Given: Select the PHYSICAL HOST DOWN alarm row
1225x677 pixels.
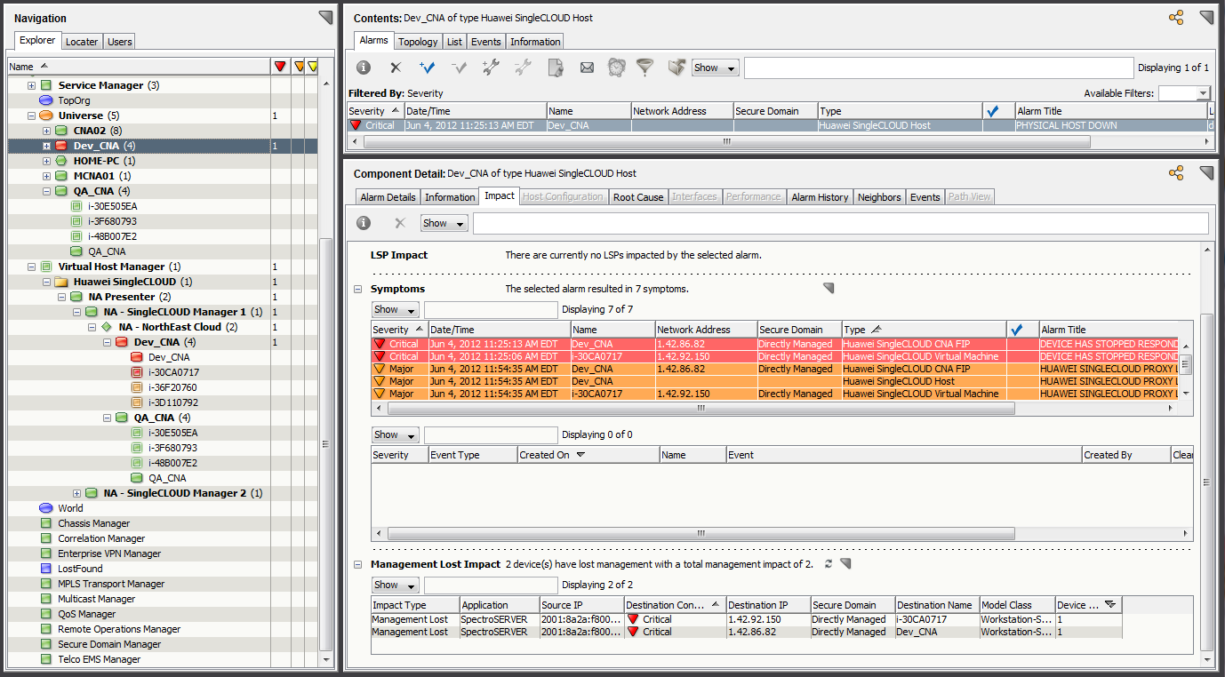Looking at the screenshot, I should (777, 125).
